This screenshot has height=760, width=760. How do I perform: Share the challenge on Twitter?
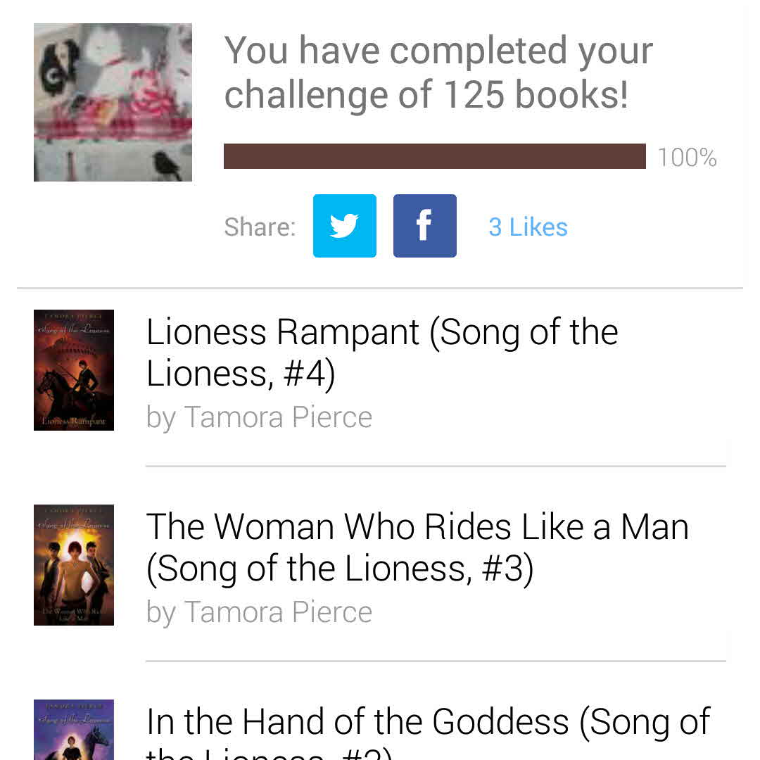click(344, 226)
